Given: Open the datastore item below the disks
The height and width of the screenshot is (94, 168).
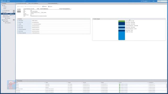Looking at the screenshot, I should coord(6,17).
